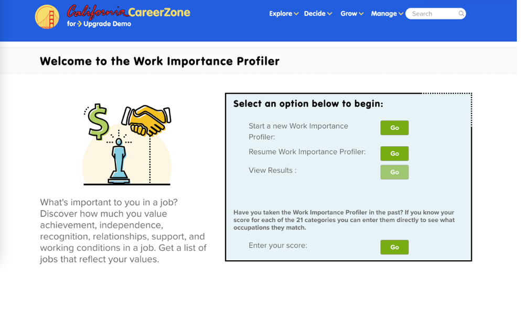Image resolution: width=524 pixels, height=309 pixels.
Task: Expand the Decide navigation menu
Action: click(318, 14)
